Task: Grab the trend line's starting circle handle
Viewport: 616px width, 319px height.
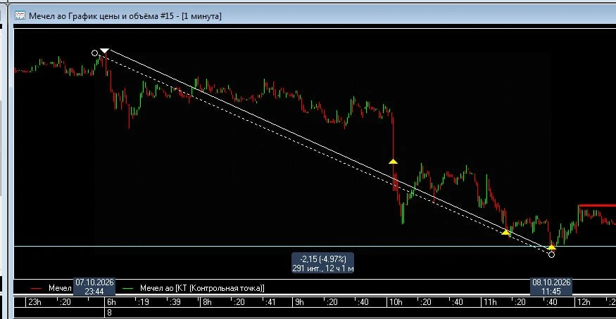Action: [x=94, y=53]
